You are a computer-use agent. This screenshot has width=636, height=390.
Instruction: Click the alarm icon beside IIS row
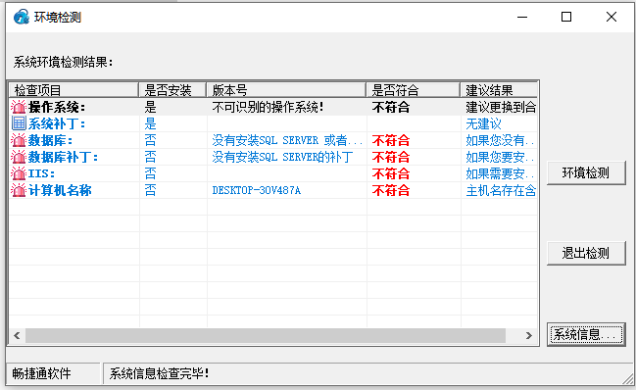(x=19, y=173)
